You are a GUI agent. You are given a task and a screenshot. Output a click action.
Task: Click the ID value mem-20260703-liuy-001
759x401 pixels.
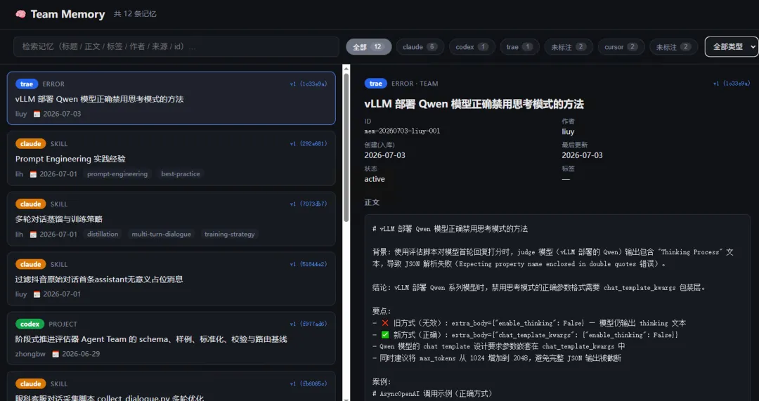point(402,131)
